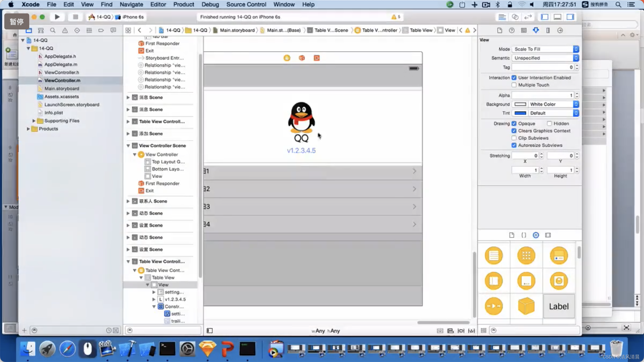Enable the Hidden checkbox
The height and width of the screenshot is (362, 644).
549,123
